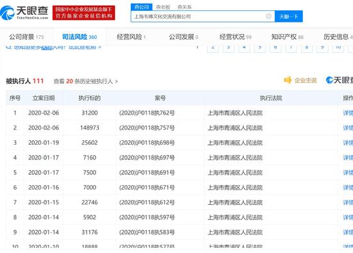Click the 执行标的 column header
353x253 pixels.
pyautogui.click(x=90, y=98)
